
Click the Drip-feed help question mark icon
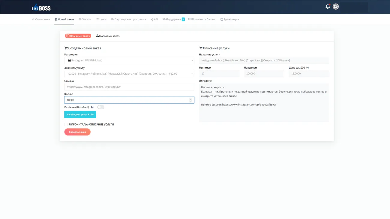click(x=92, y=107)
